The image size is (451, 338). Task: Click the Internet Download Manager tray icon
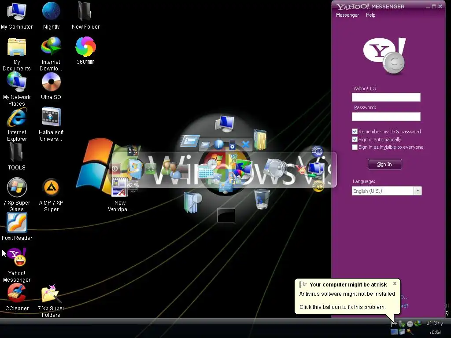418,323
